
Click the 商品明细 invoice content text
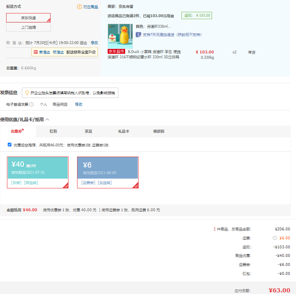(x=60, y=104)
